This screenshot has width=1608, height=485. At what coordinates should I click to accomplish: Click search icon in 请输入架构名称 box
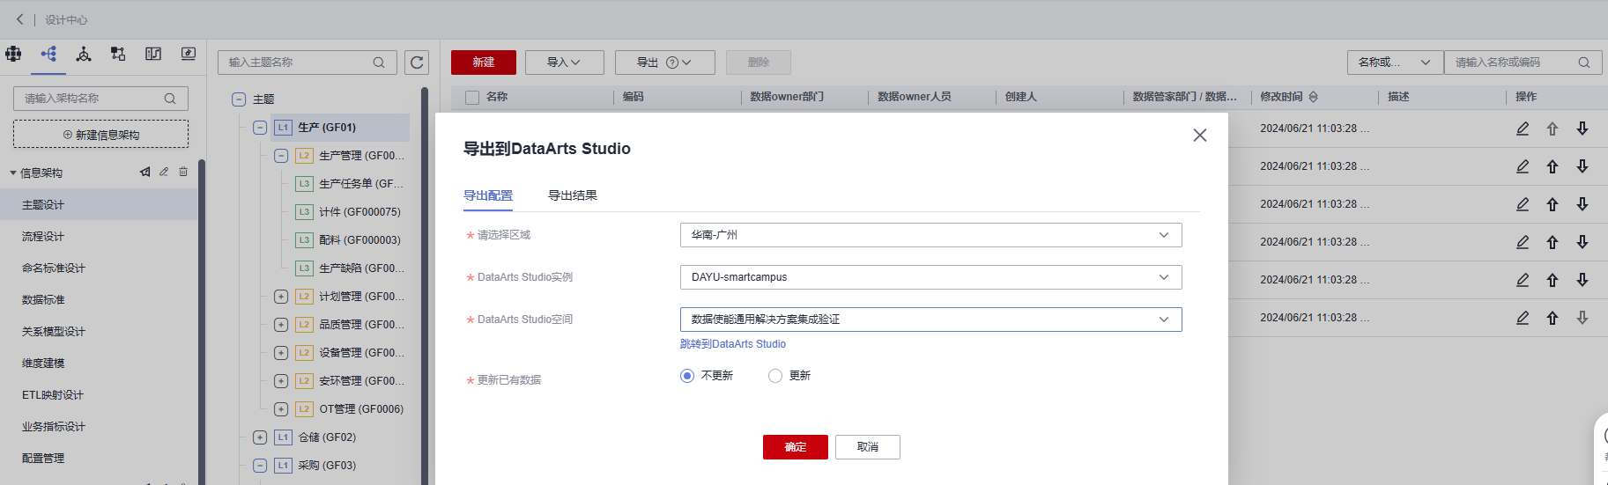click(170, 99)
